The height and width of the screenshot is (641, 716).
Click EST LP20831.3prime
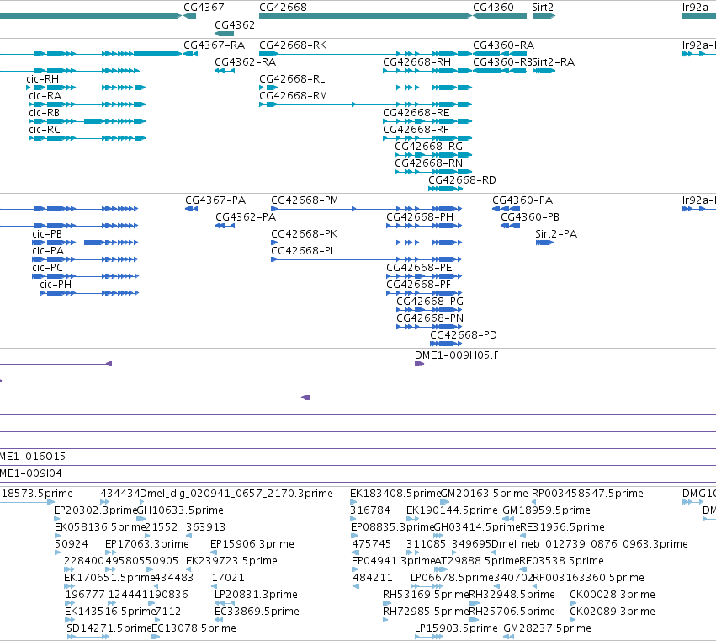[256, 595]
